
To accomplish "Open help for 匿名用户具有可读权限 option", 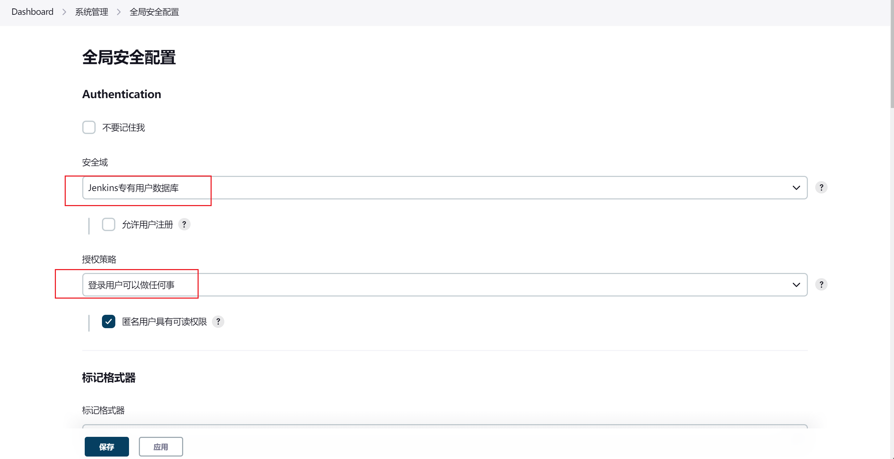I will (x=218, y=321).
